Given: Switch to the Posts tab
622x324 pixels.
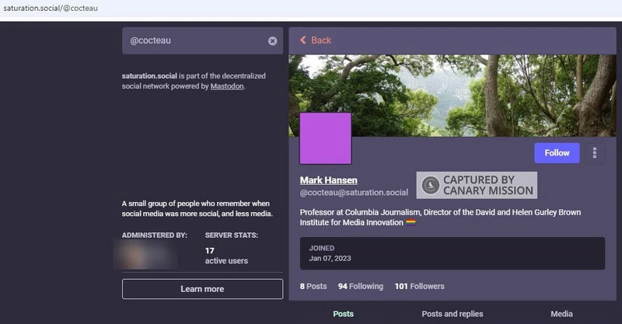Looking at the screenshot, I should coord(343,314).
